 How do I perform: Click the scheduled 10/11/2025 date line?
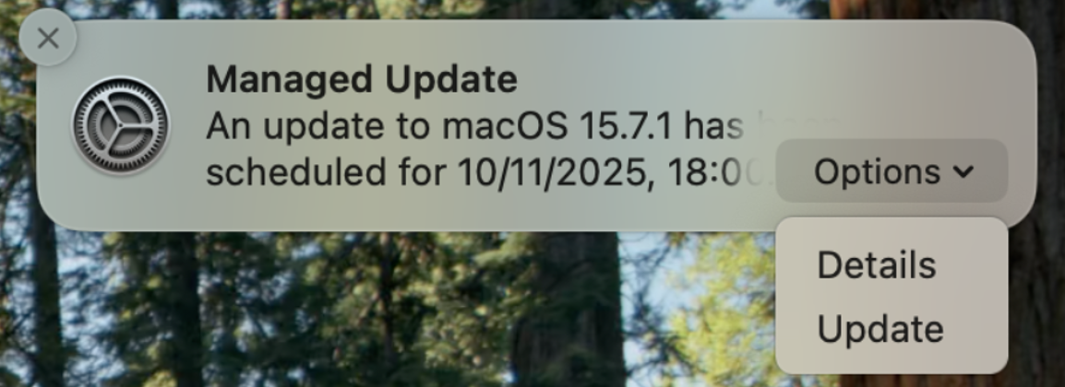[x=485, y=172]
